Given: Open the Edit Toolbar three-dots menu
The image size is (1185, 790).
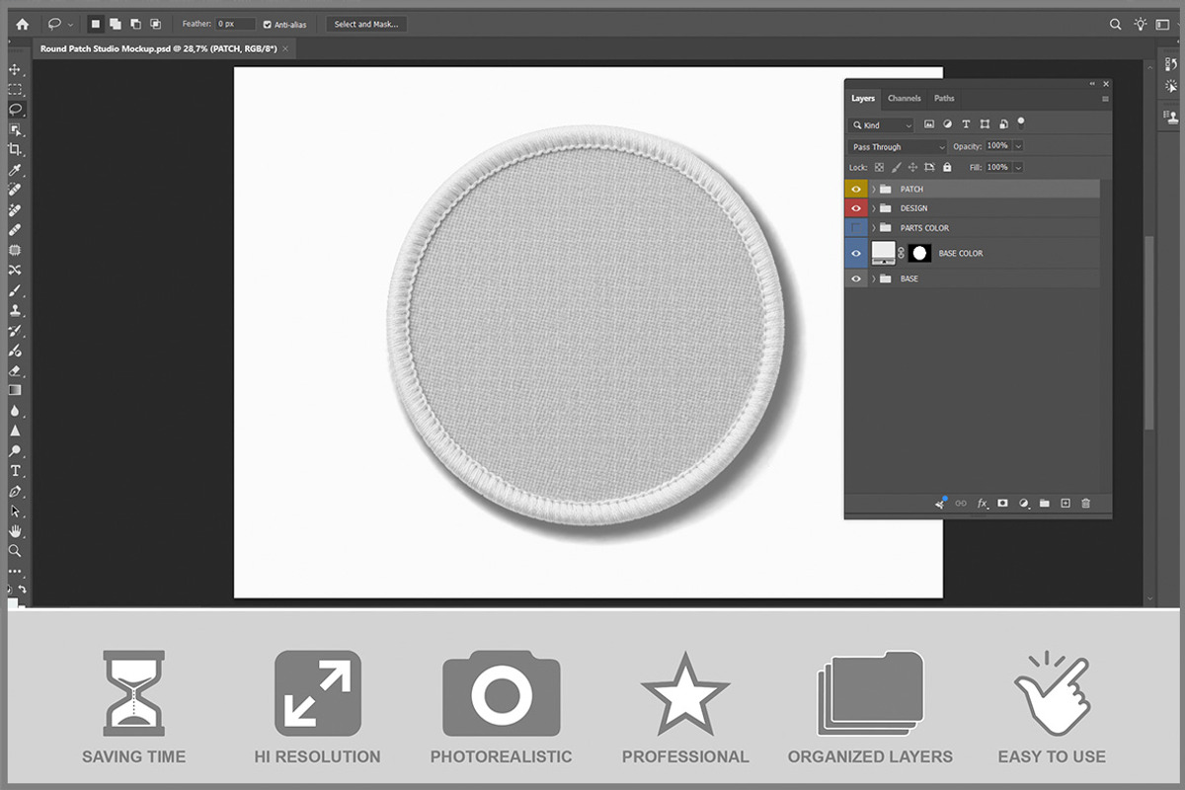Looking at the screenshot, I should coord(15,571).
